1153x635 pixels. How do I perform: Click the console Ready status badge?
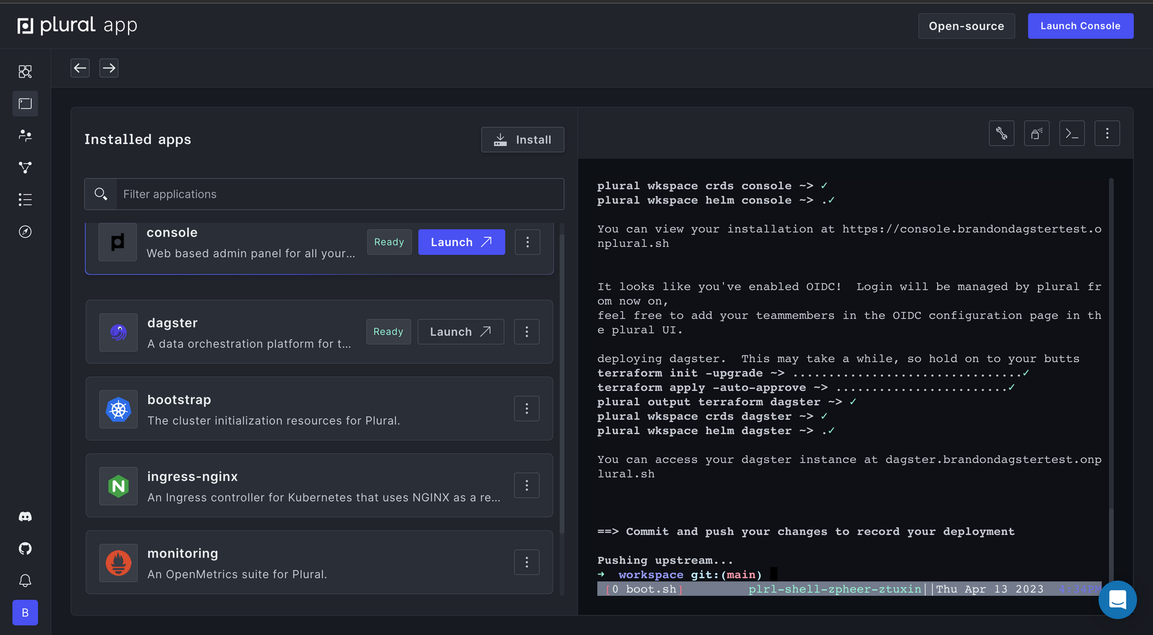pyautogui.click(x=389, y=242)
